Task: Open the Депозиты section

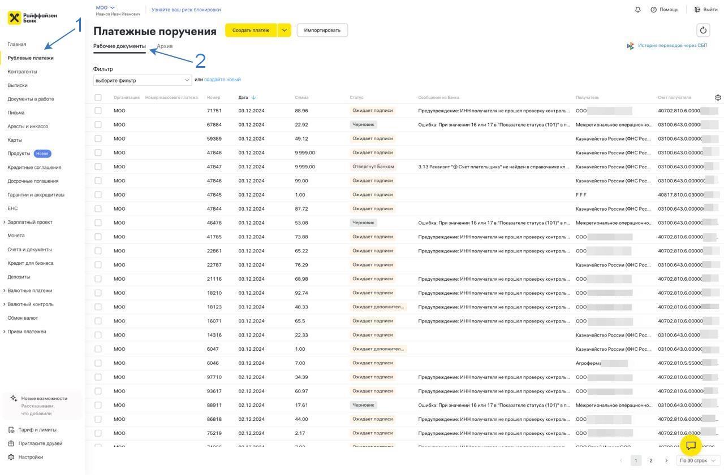Action: point(19,277)
